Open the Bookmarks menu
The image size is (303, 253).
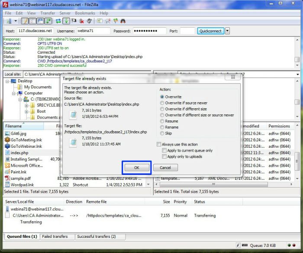[85, 13]
